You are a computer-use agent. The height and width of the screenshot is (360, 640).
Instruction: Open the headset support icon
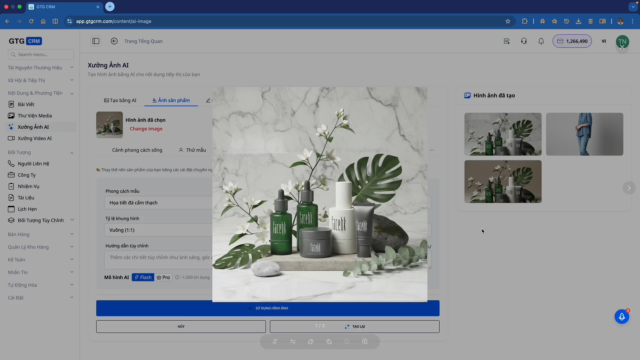524,41
